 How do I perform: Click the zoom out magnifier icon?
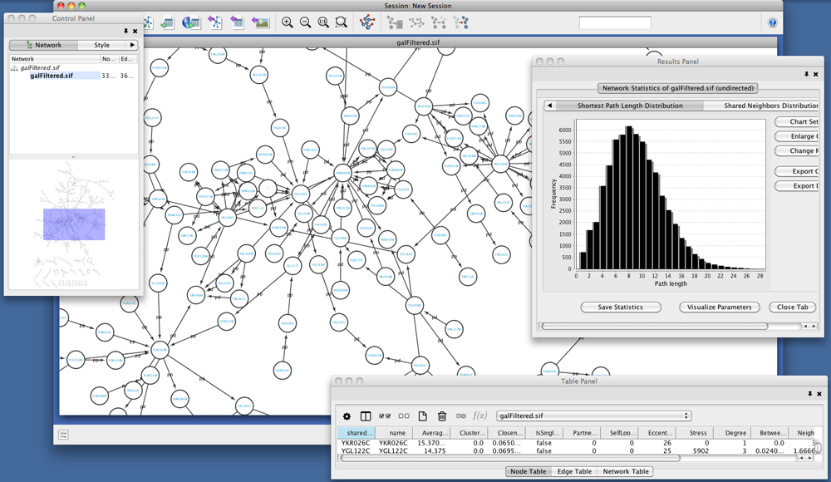coord(306,23)
